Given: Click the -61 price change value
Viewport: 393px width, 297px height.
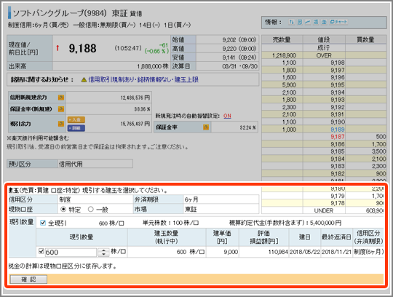Looking at the screenshot, I should 163,45.
